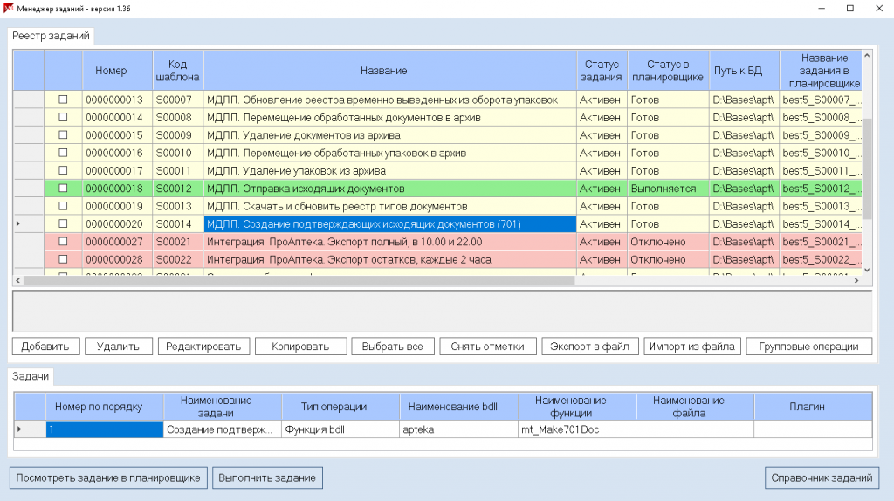Run the task with Выполнить задание
Image resolution: width=894 pixels, height=501 pixels.
pyautogui.click(x=268, y=477)
